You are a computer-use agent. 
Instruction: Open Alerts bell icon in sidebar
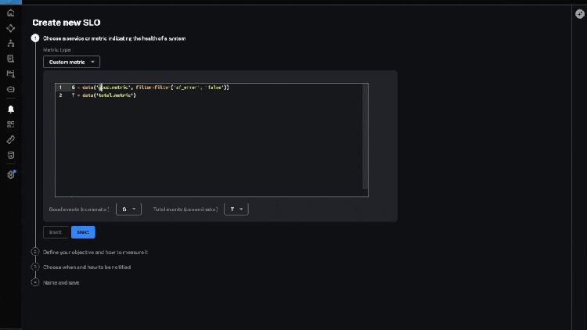point(11,109)
